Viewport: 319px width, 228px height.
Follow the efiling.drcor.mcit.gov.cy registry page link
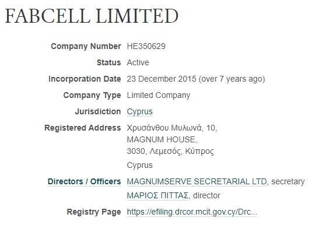point(192,212)
